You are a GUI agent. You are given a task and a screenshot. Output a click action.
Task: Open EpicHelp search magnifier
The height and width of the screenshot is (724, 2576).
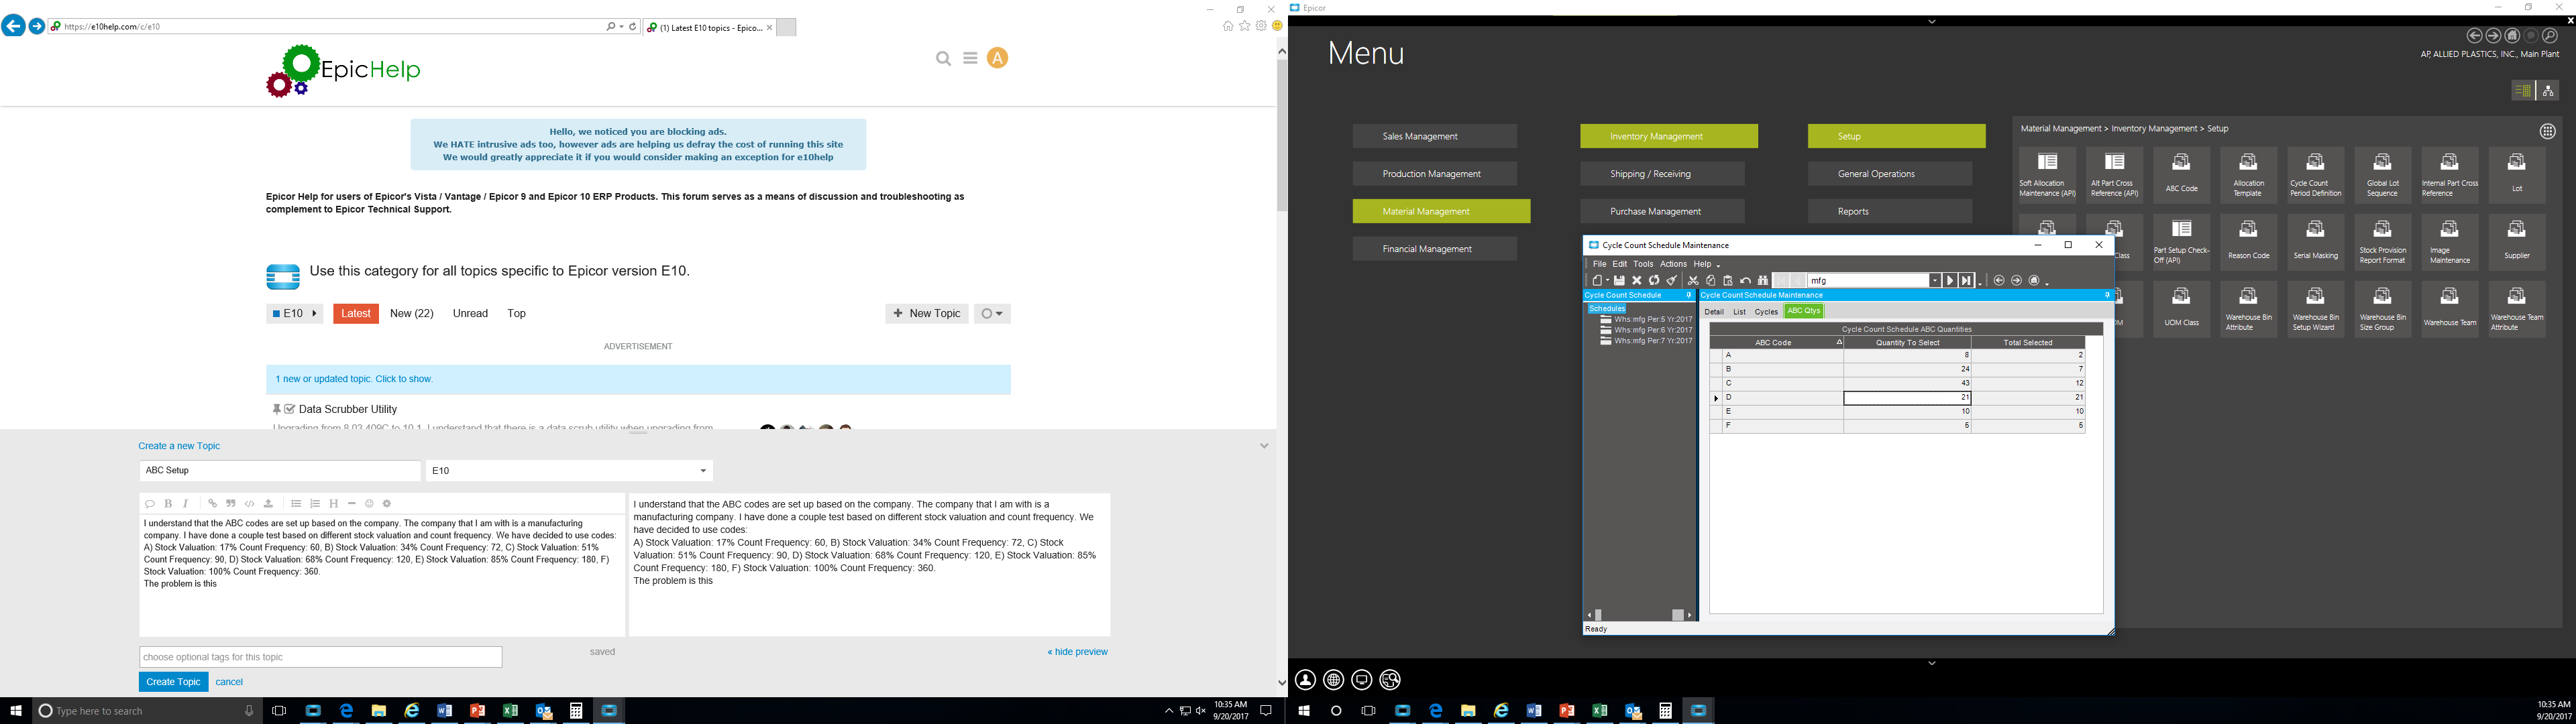(943, 59)
